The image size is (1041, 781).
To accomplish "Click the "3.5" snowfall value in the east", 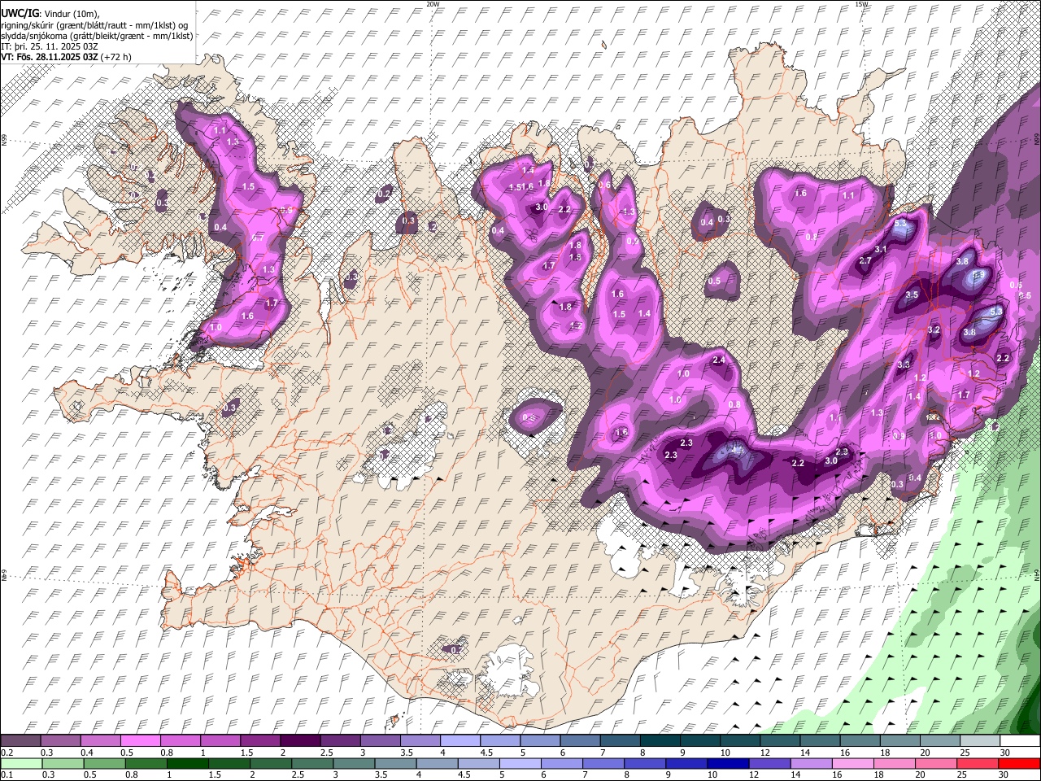I will pyautogui.click(x=912, y=295).
